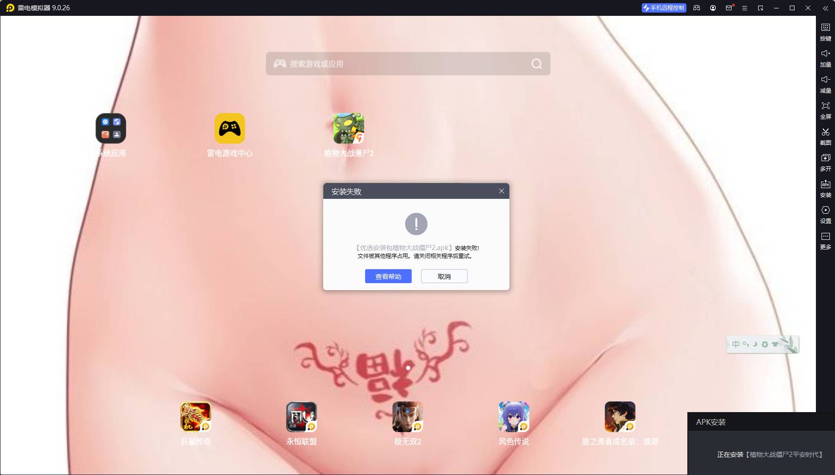Toggle the IME punctuation mode button
Image resolution: width=835 pixels, height=475 pixels.
[x=746, y=344]
